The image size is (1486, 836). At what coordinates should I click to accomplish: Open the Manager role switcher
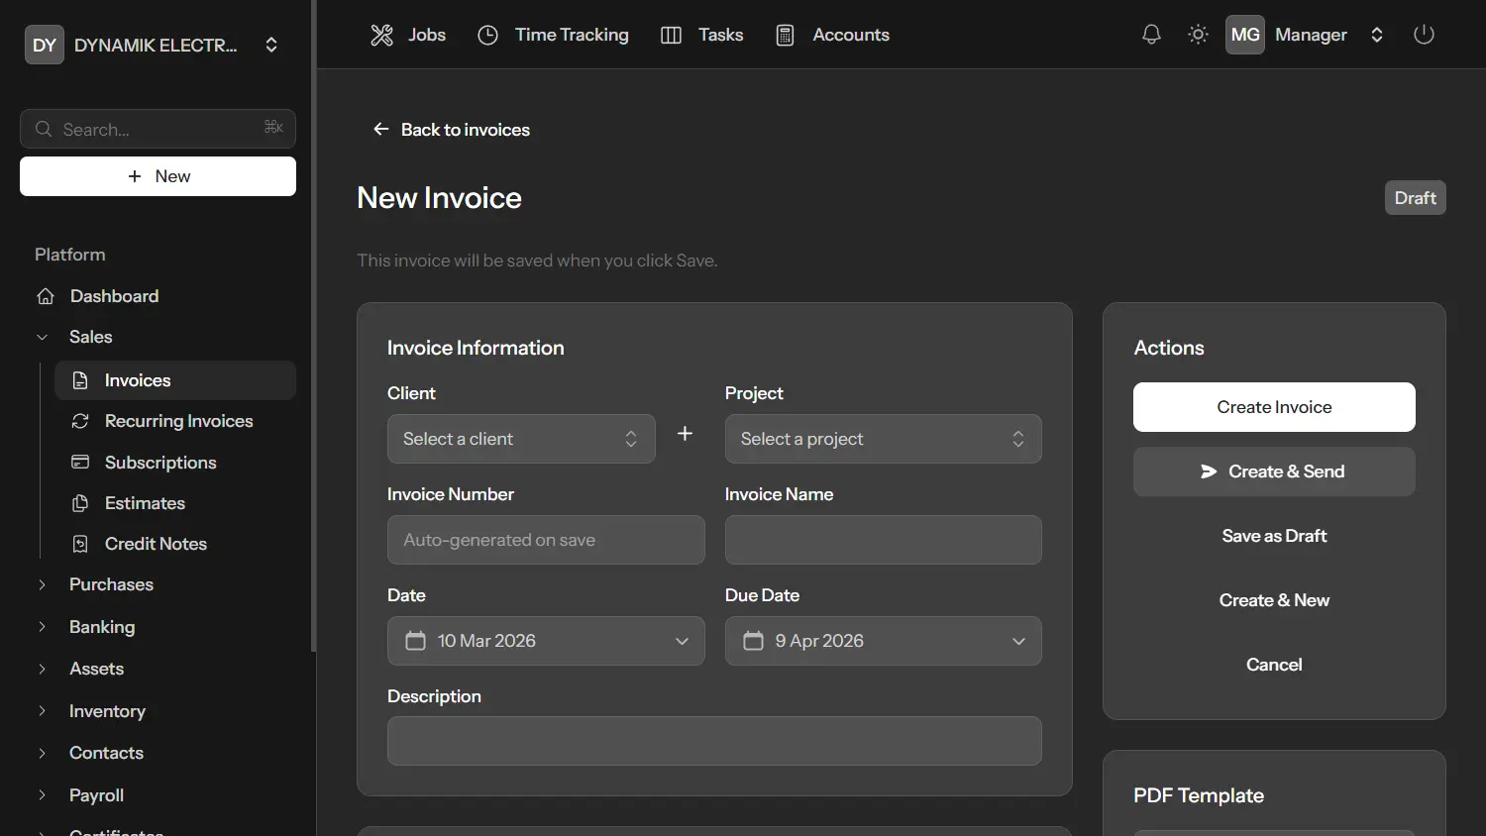(x=1377, y=35)
